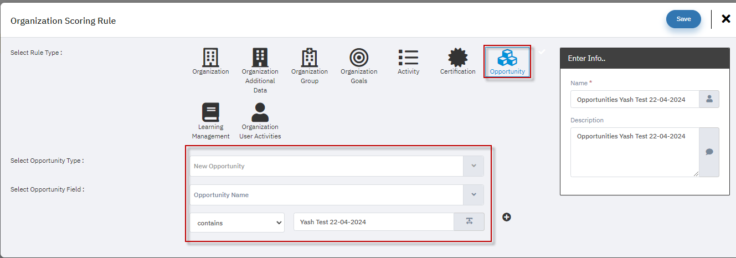Viewport: 736px width, 258px height.
Task: Click the person icon beside Name field
Action: [x=709, y=99]
